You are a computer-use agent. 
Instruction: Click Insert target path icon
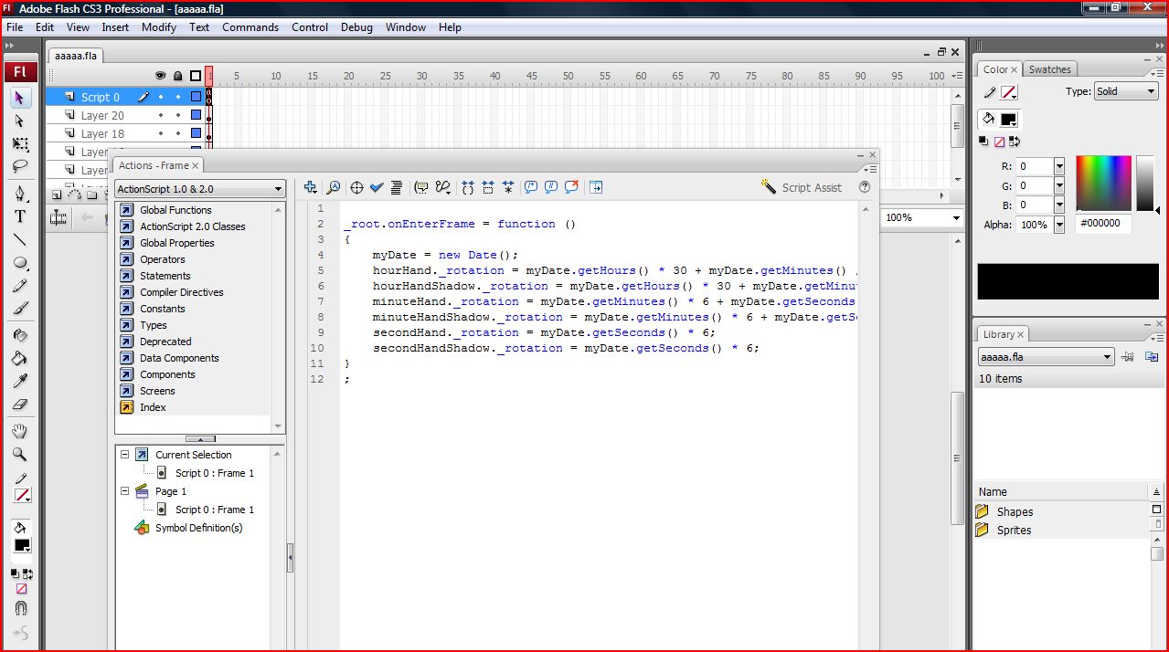pos(356,187)
